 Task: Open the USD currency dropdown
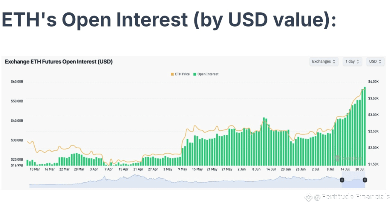375,62
